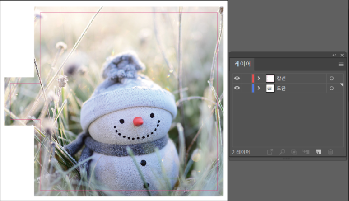Click the Create New Sublayer icon
349x201 pixels.
(x=306, y=152)
